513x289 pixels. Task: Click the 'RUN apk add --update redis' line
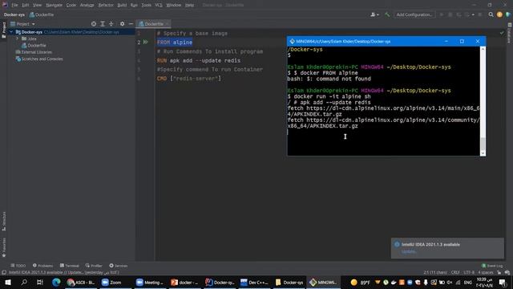[x=199, y=61]
